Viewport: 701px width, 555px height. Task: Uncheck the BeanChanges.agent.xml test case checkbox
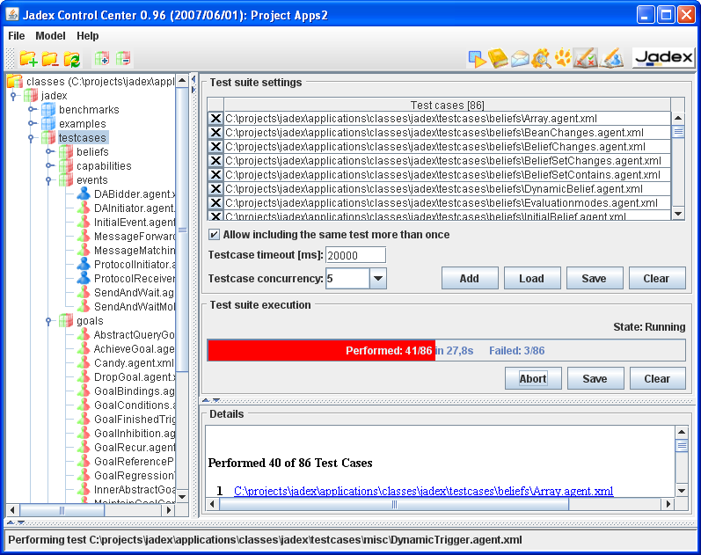(x=215, y=133)
